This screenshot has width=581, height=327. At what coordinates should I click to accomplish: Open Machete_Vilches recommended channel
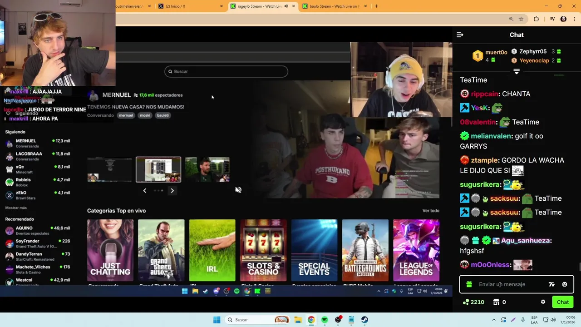tap(38, 270)
